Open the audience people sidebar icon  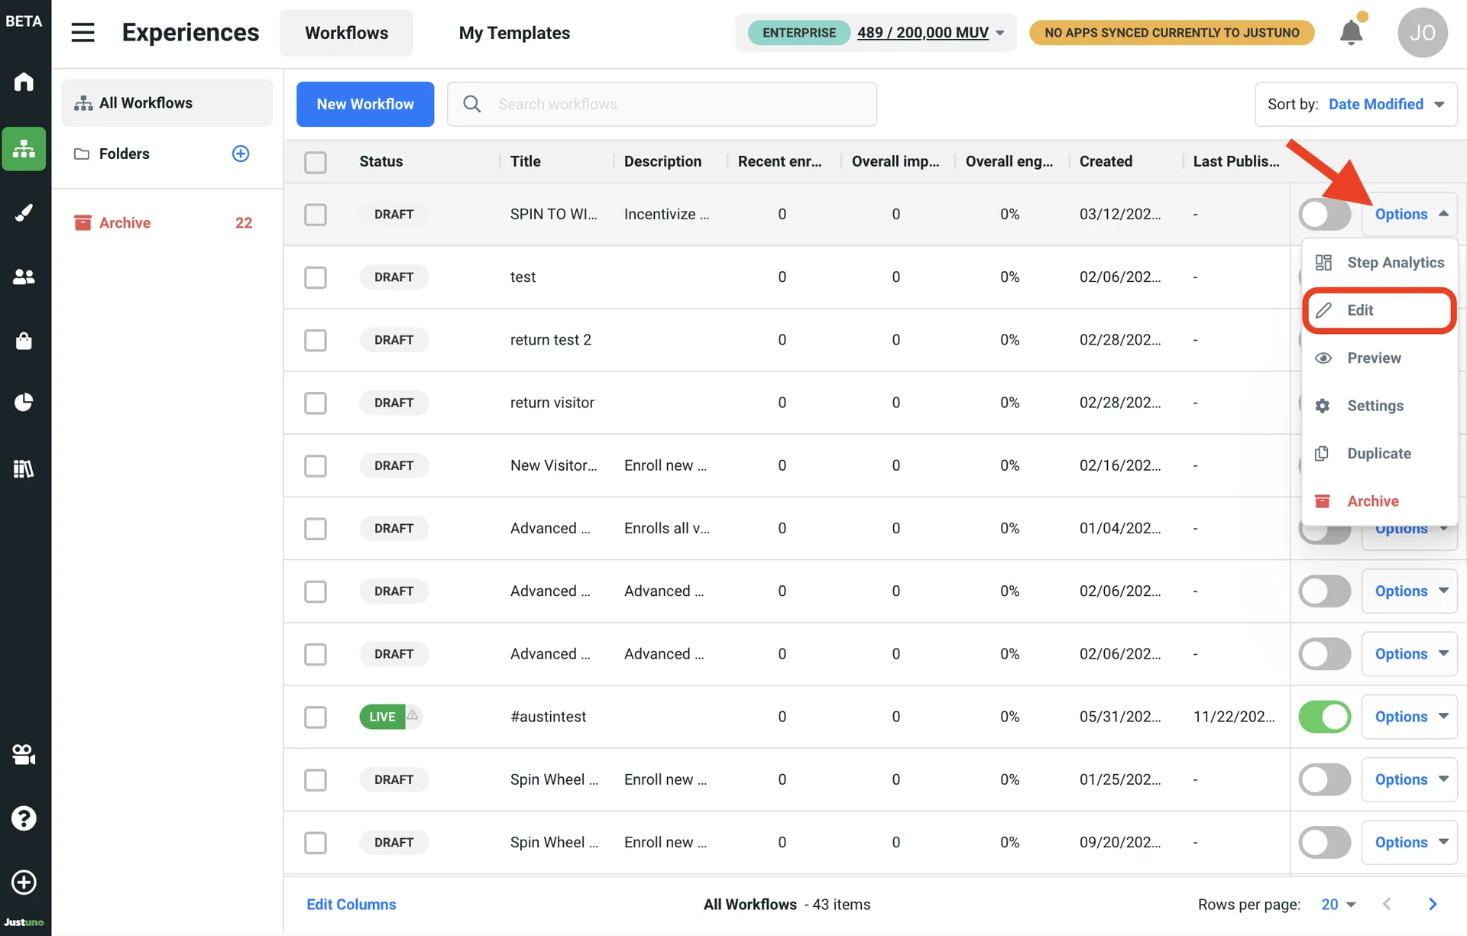[x=24, y=277]
